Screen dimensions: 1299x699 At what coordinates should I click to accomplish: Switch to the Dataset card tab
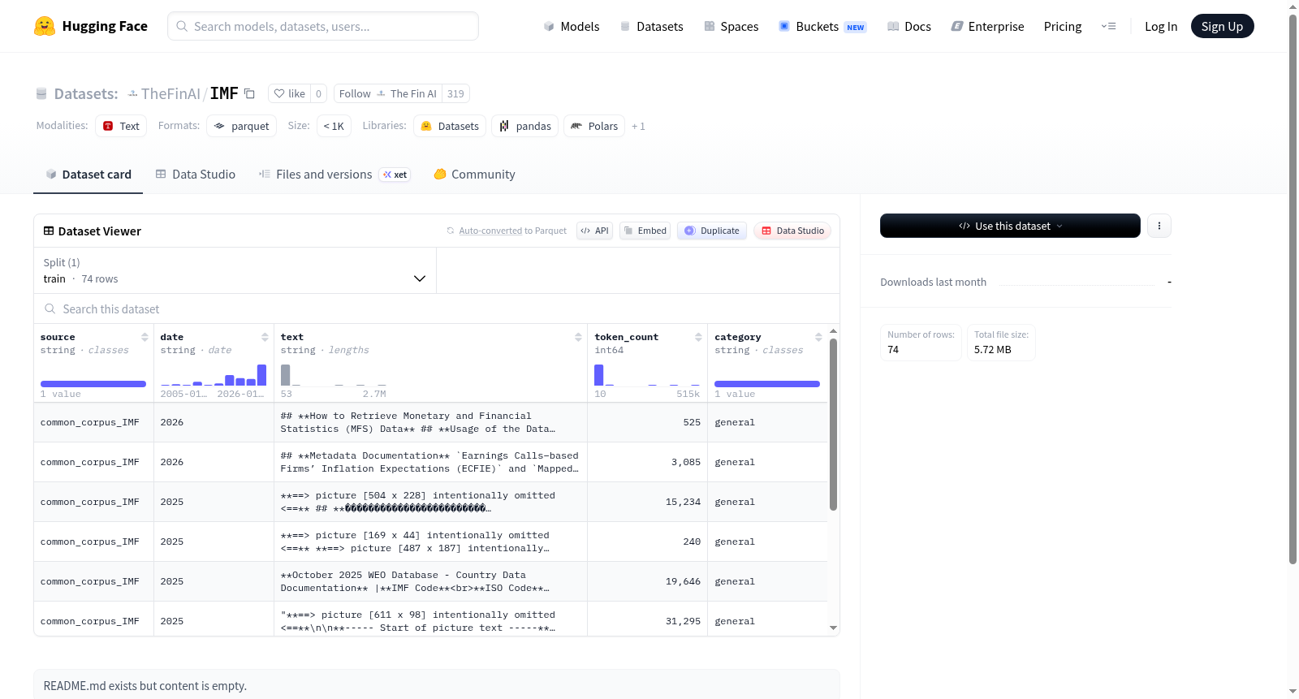(88, 174)
